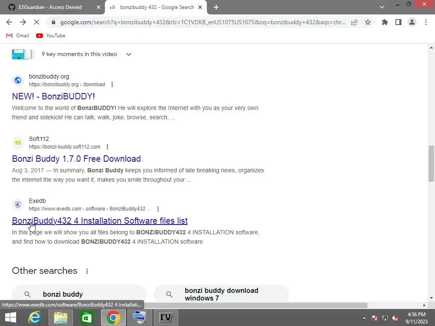Screen dimensions: 435x326
Task: Go forward with the arrow button
Action: [23, 22]
